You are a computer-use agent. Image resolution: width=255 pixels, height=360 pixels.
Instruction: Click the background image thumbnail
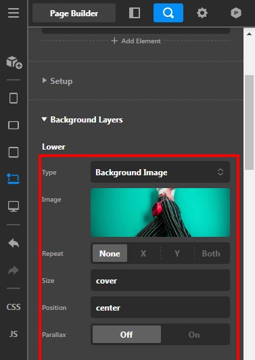[160, 212]
